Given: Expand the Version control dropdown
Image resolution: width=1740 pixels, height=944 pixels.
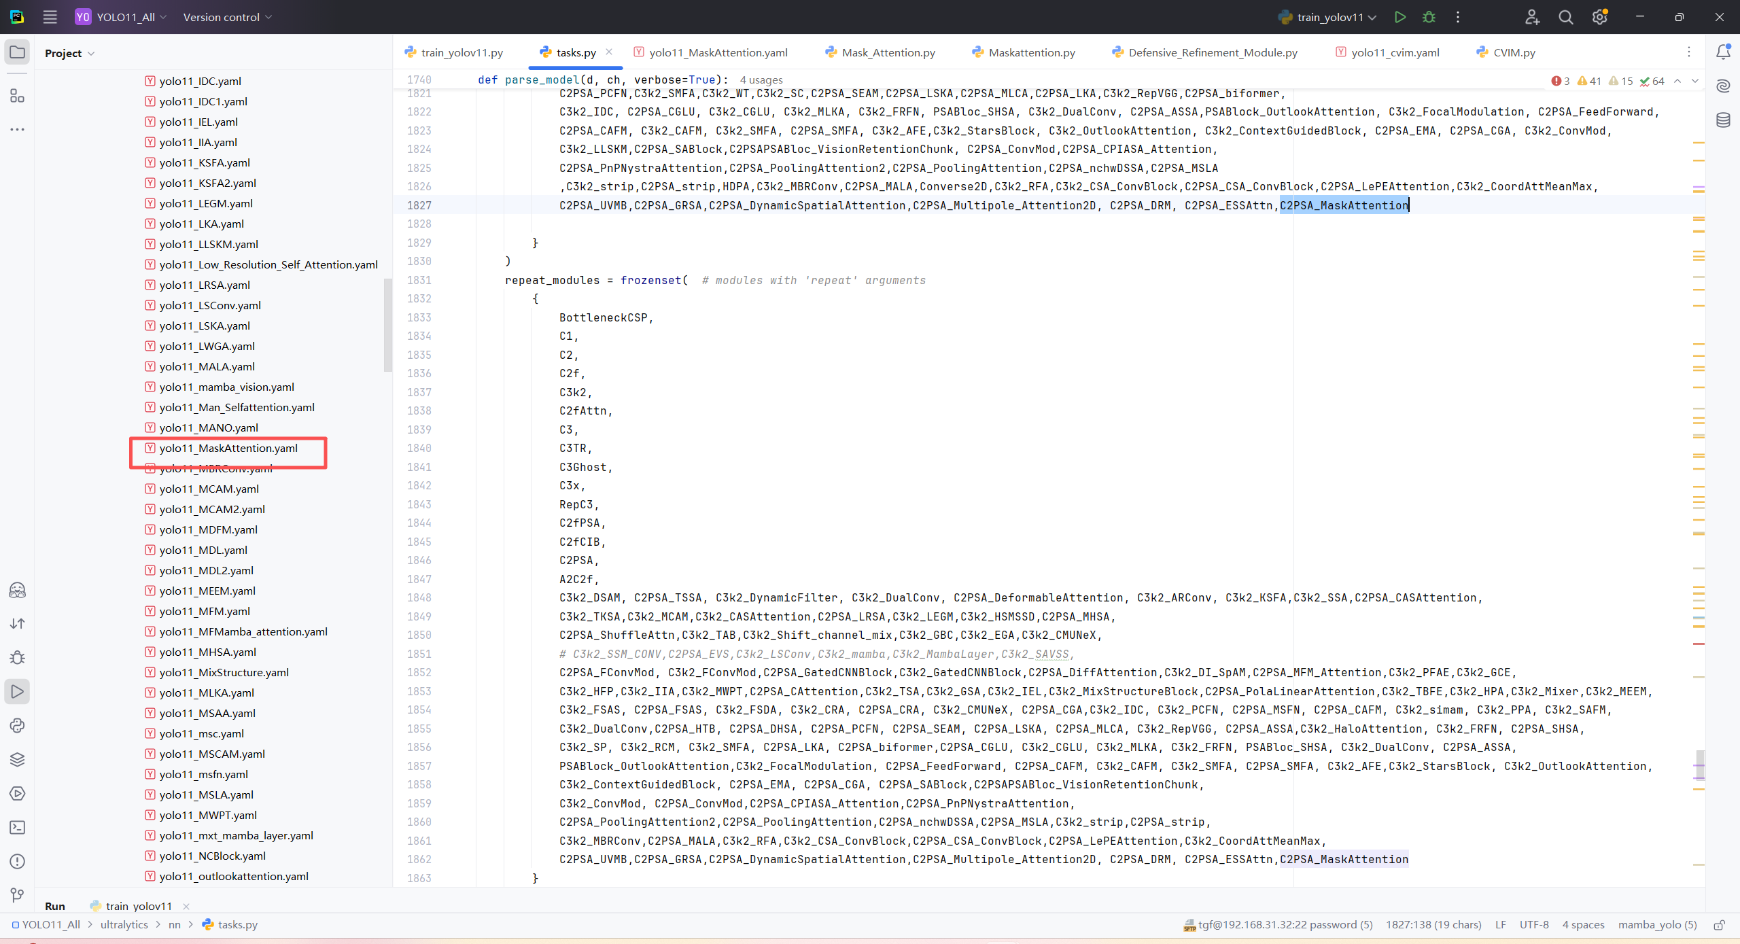Looking at the screenshot, I should point(227,17).
